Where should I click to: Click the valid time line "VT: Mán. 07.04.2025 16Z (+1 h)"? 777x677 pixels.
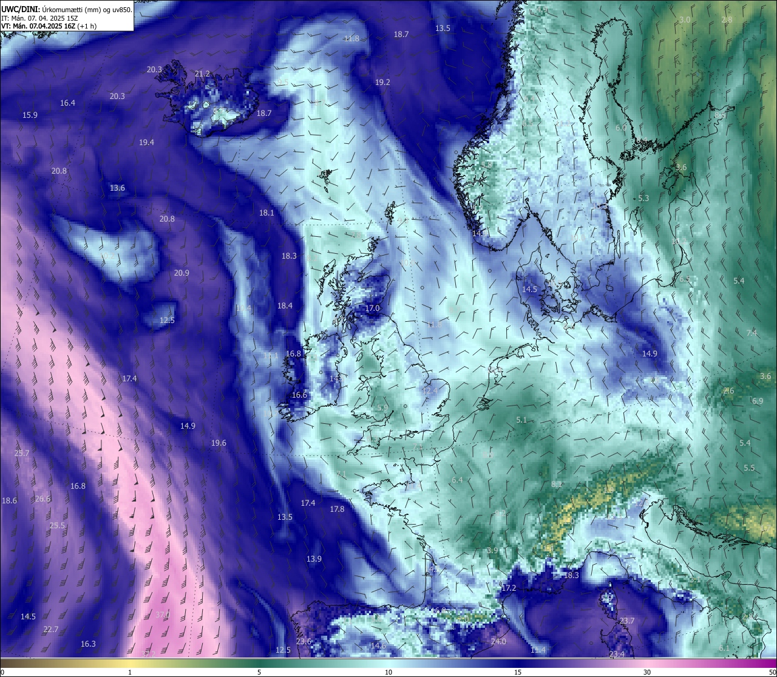(49, 26)
